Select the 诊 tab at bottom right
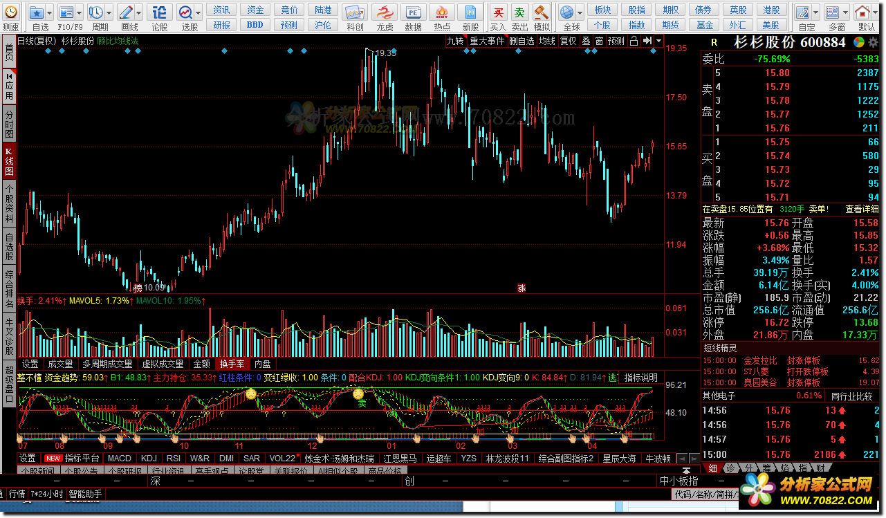 pyautogui.click(x=732, y=468)
